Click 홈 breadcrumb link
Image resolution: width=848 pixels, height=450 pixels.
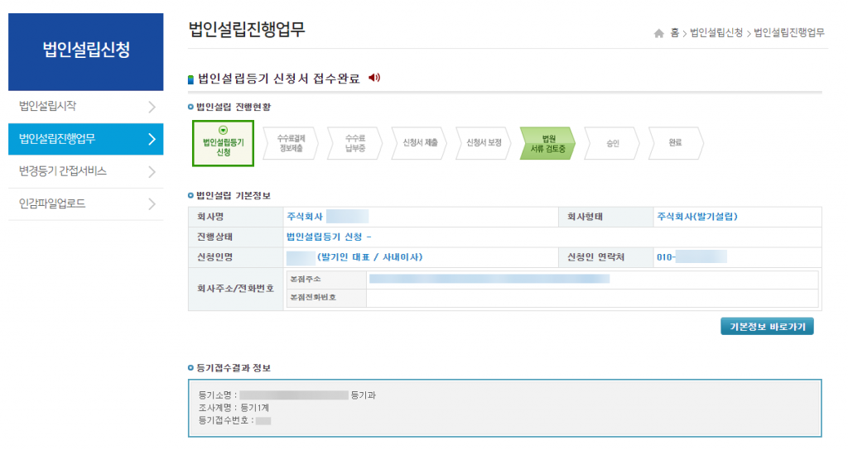coord(674,33)
